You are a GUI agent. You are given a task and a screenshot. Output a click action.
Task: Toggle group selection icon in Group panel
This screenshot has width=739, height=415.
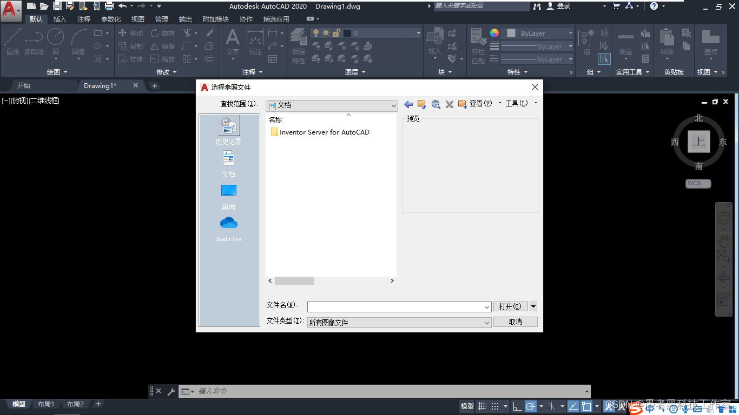[604, 58]
